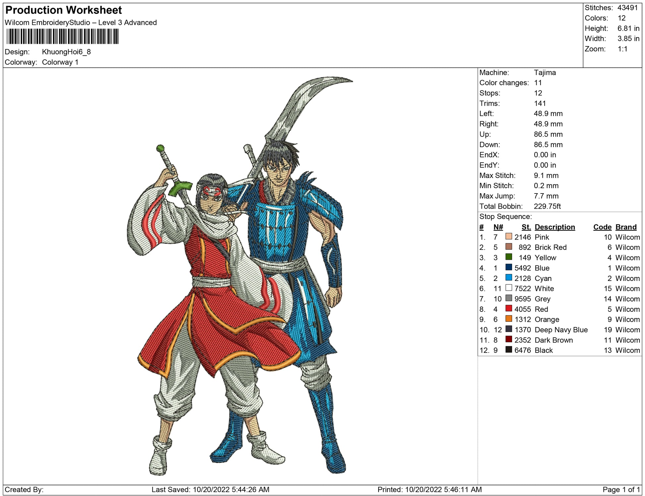Click the Production Worksheet title
Viewport: 645px width, 496px height.
coord(64,10)
